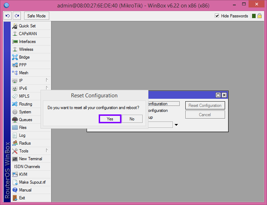
Task: Open the Interfaces menu label
Action: 27,42
